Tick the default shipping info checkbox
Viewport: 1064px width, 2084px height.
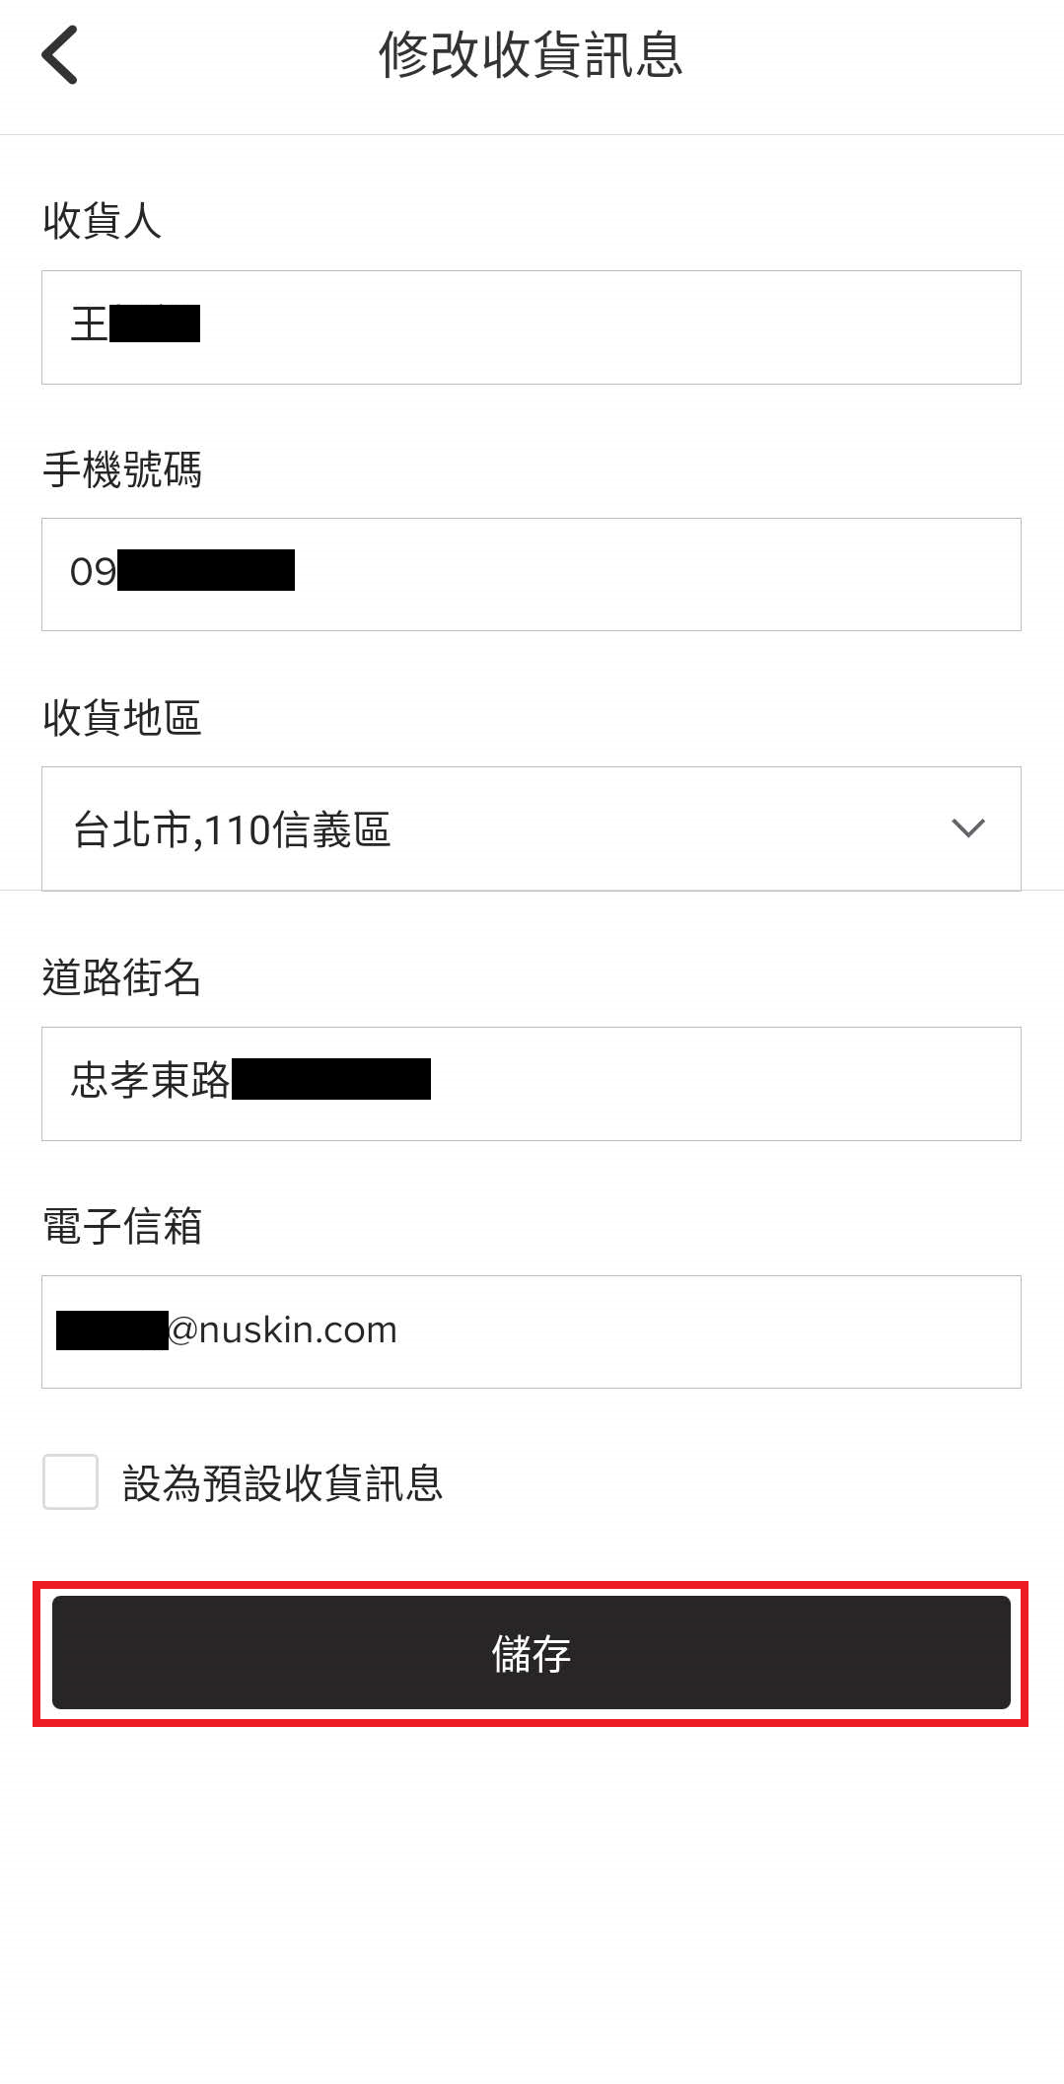pyautogui.click(x=70, y=1481)
